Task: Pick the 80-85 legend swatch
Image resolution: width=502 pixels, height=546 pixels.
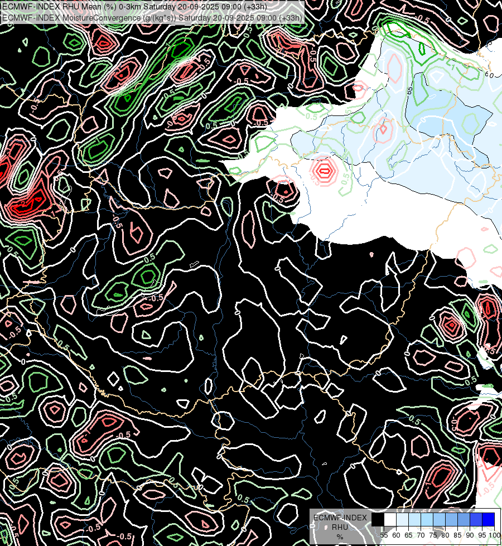Action: 451,519
